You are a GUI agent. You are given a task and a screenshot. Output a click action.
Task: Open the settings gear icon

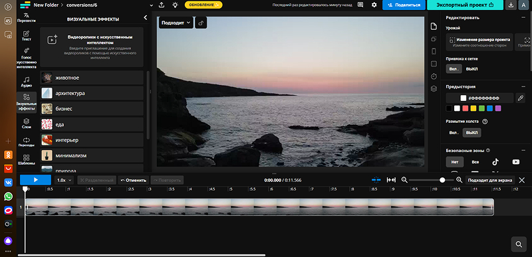[374, 5]
